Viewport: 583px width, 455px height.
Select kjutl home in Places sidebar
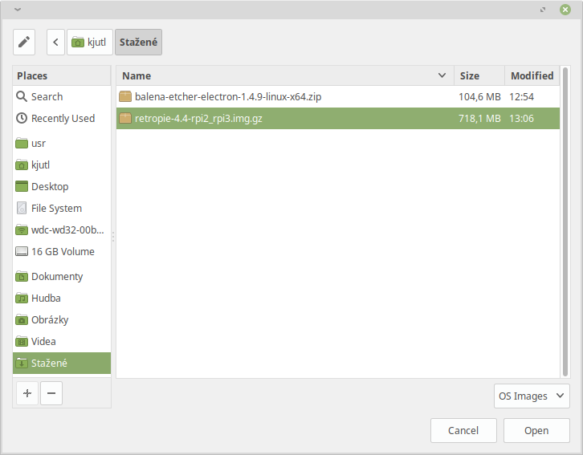(x=62, y=165)
